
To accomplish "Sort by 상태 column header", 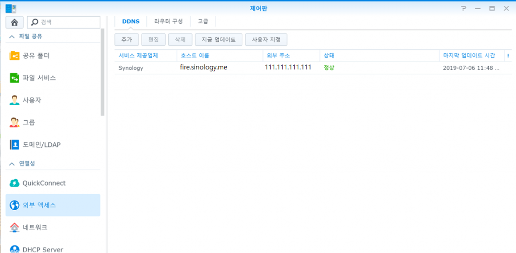I will coord(379,55).
